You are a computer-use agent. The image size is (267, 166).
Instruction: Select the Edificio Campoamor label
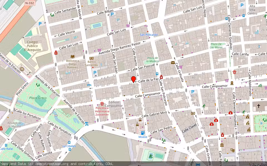113,104
